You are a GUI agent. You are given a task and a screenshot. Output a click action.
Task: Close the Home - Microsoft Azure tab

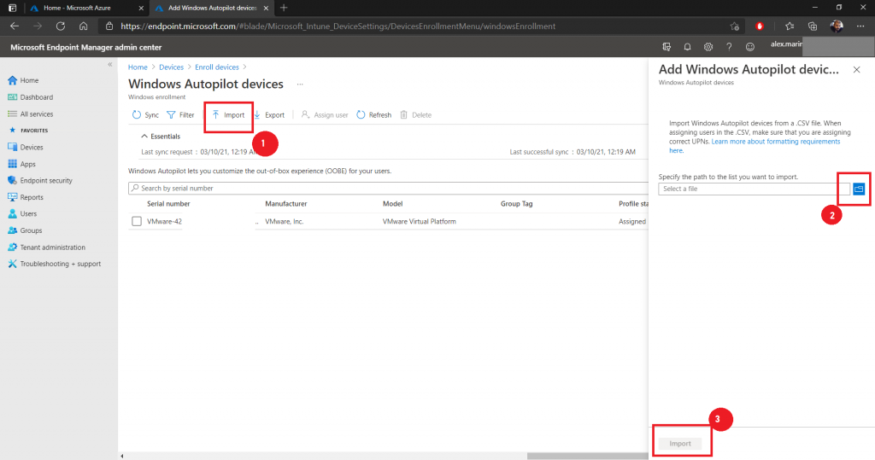coord(141,8)
